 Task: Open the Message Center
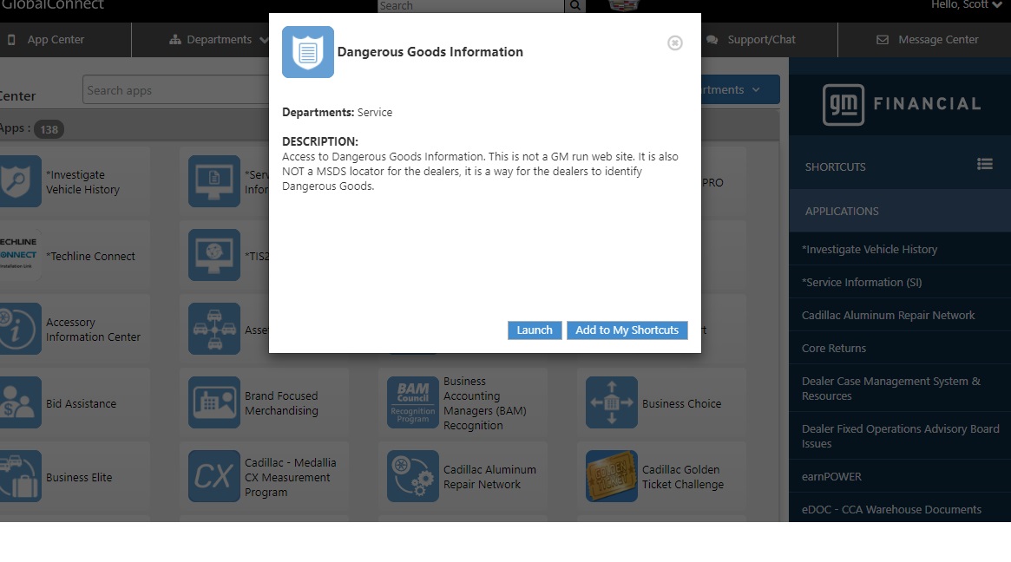[x=927, y=40]
